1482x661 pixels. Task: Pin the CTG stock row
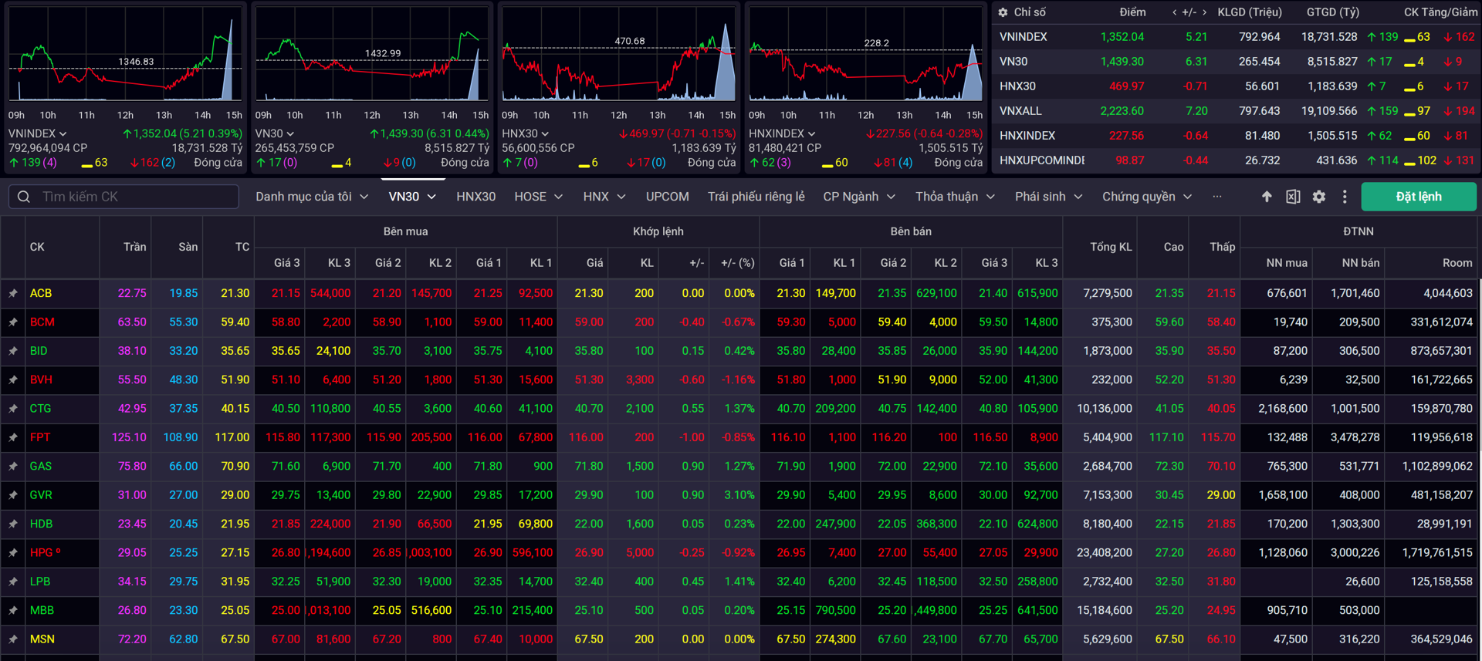click(13, 409)
